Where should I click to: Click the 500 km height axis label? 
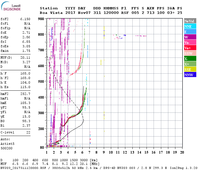[41, 82]
